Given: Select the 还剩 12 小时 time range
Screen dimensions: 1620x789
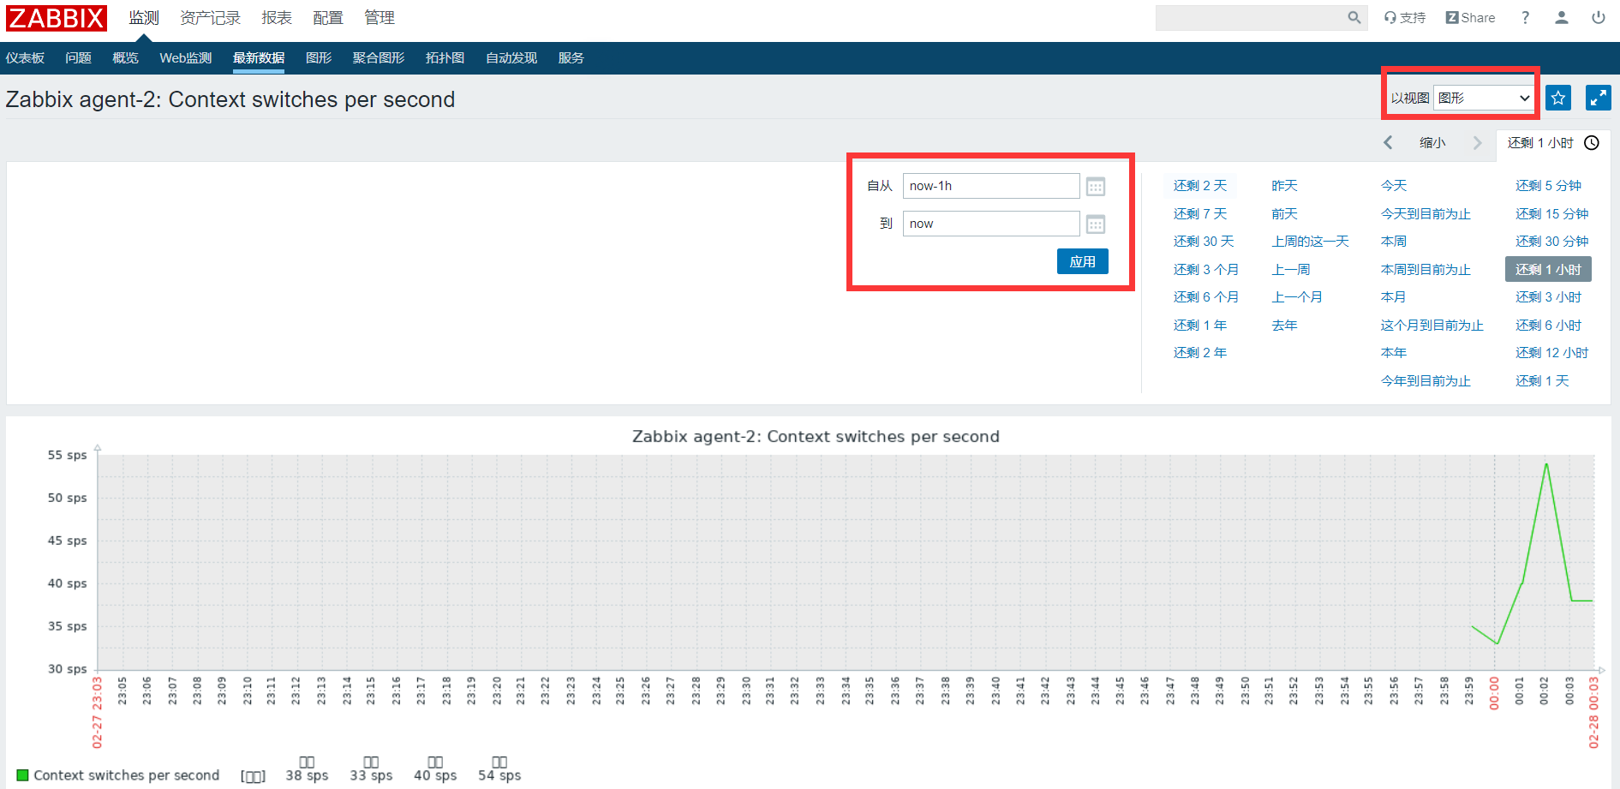Looking at the screenshot, I should [x=1551, y=353].
